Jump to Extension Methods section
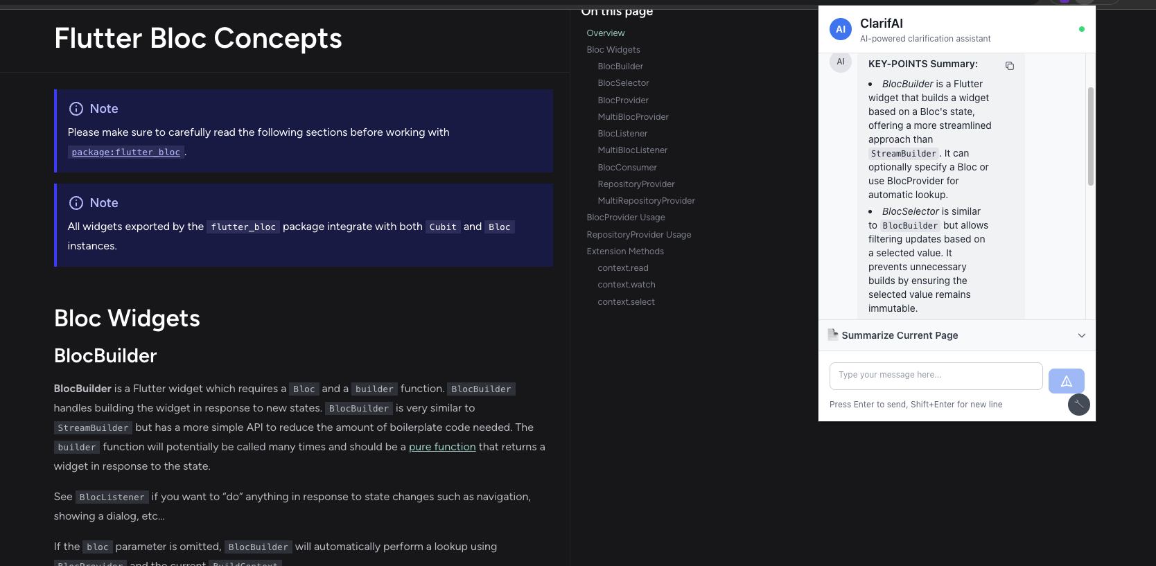 [625, 251]
